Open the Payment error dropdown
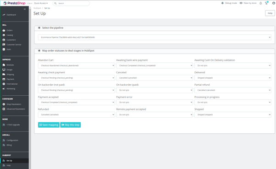This screenshot has width=276, height=169. [155, 102]
